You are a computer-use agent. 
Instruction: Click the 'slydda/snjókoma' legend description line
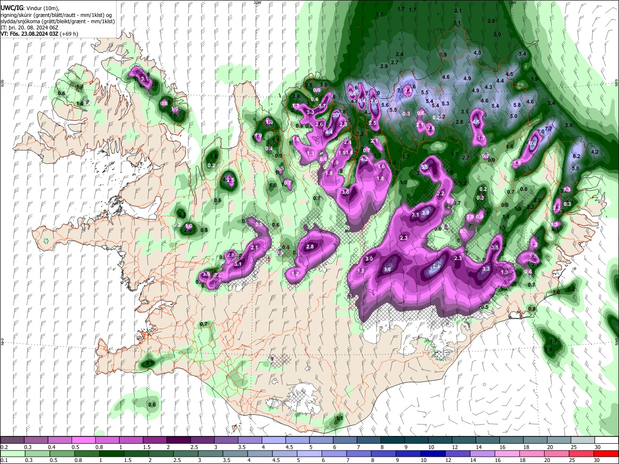(58, 22)
